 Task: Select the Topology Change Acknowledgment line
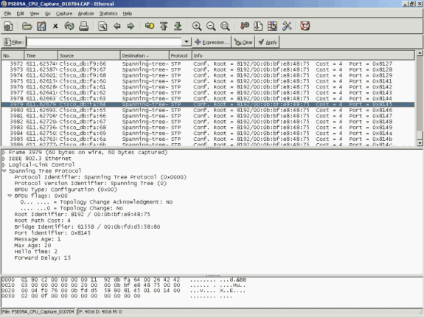[x=97, y=202]
